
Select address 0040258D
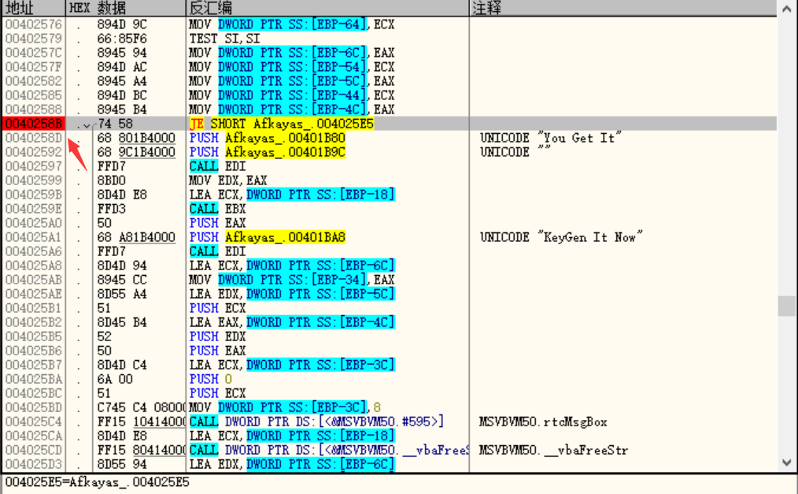coord(34,138)
